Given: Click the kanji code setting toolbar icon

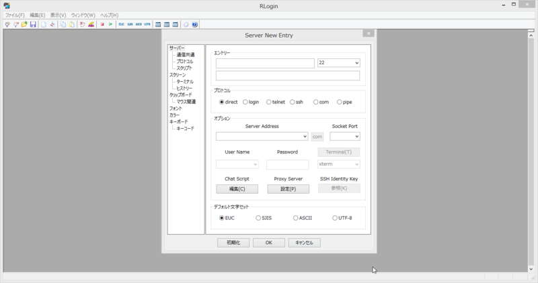Looking at the screenshot, I should pos(82,24).
